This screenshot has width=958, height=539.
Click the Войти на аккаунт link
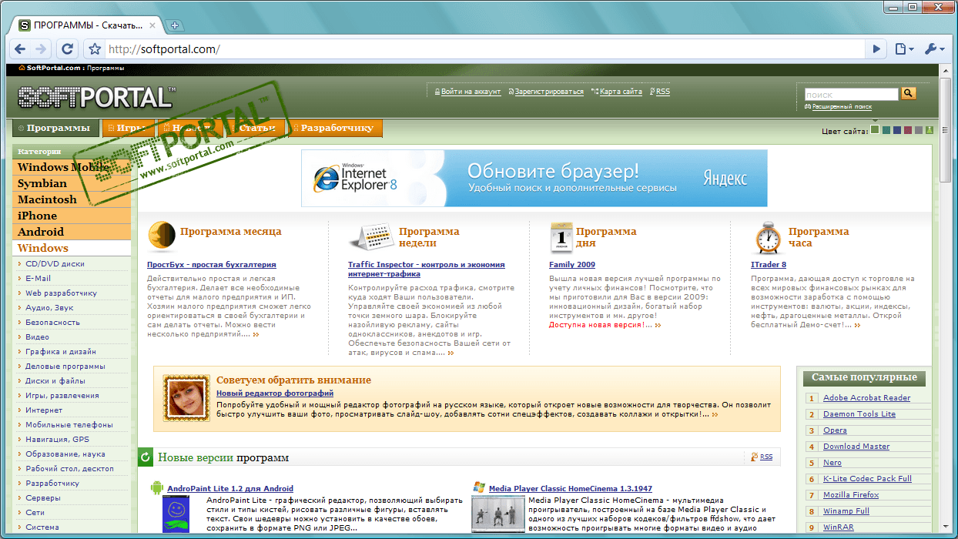[x=471, y=92]
